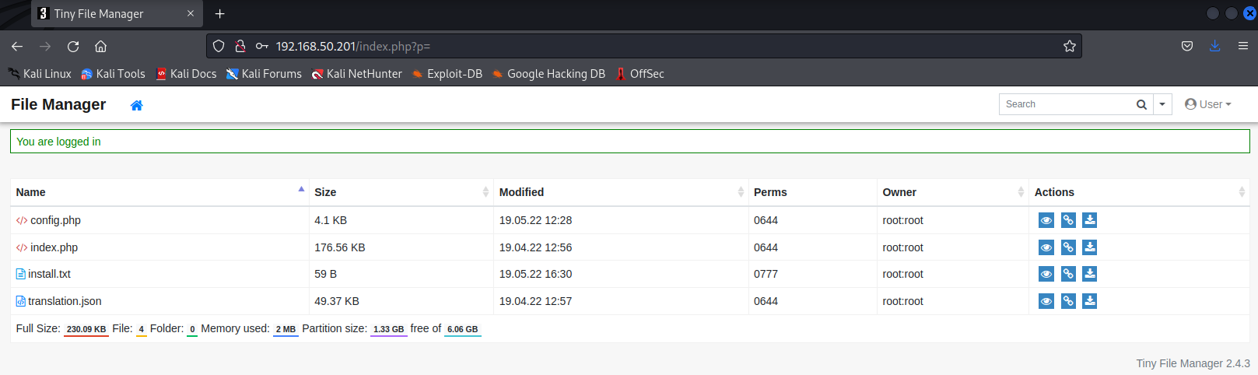The image size is (1258, 375).
Task: Open direct link for index.php
Action: 1068,247
